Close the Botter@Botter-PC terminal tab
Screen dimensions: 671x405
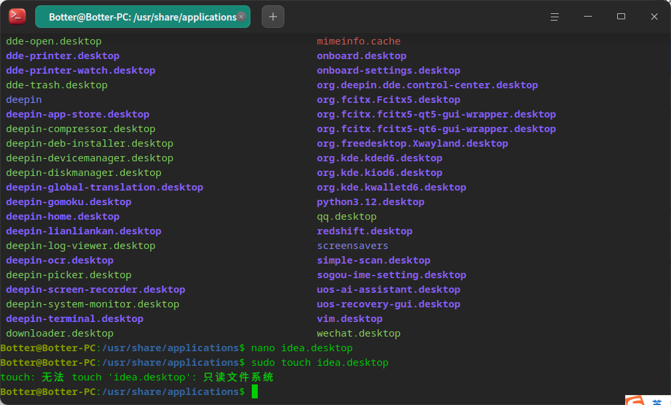[x=241, y=17]
